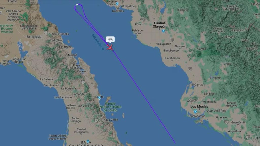Viewport: 260px width, 146px height.
Task: Click the N/A flight callout label
Action: [110, 39]
